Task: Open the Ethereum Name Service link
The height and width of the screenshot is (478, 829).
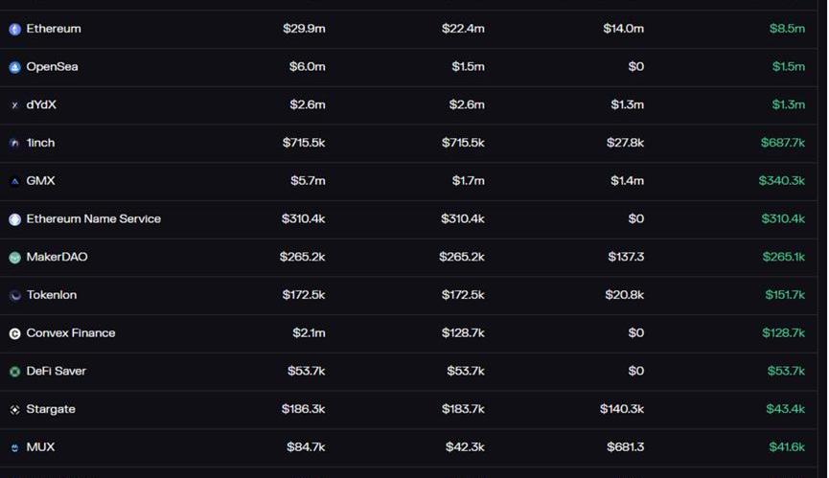Action: coord(93,219)
